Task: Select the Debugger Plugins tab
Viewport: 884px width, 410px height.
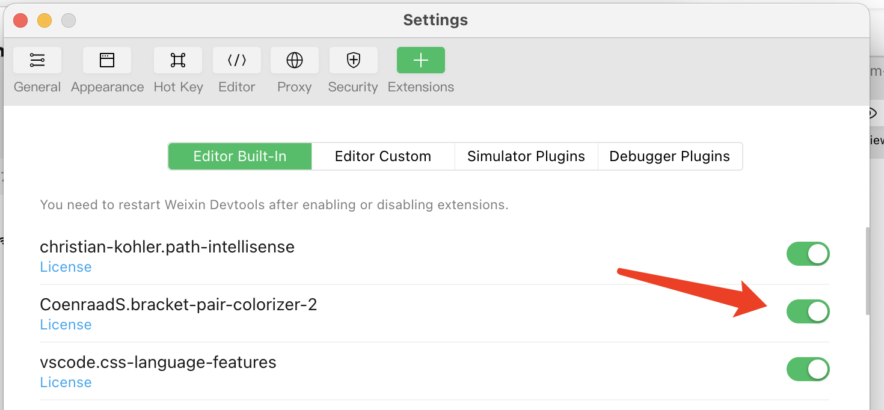Action: coord(670,156)
